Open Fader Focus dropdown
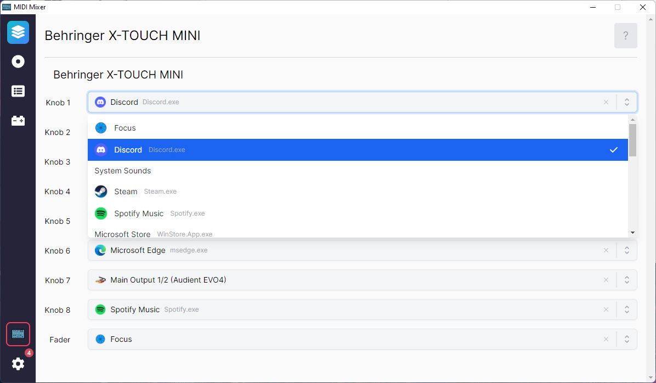Screen dimensions: 656x383 (363, 339)
